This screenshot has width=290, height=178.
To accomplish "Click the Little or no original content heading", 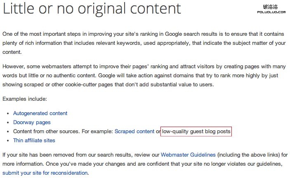I will [92, 9].
